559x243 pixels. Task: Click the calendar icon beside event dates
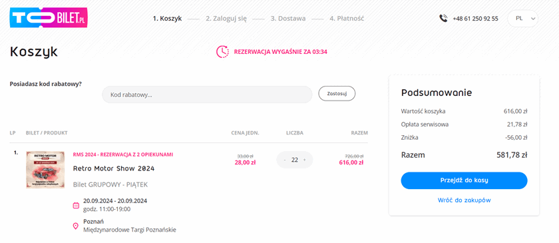pyautogui.click(x=76, y=205)
